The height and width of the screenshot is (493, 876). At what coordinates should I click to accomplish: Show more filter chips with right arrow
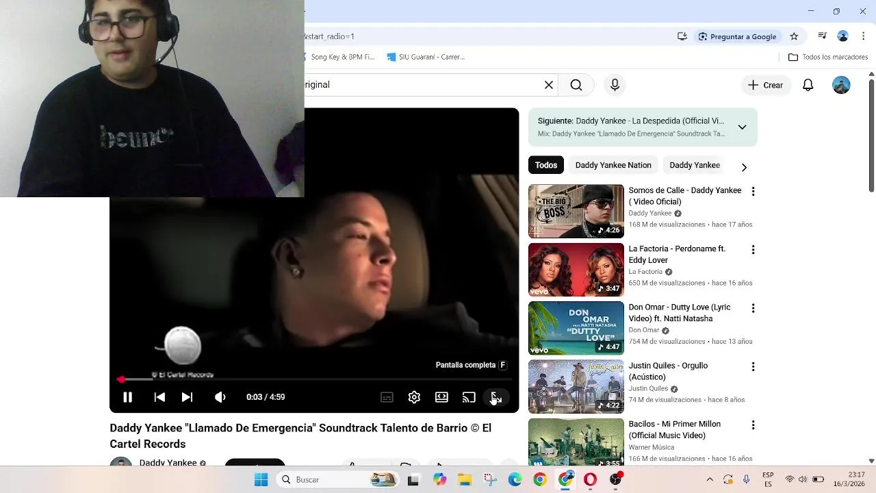(744, 166)
